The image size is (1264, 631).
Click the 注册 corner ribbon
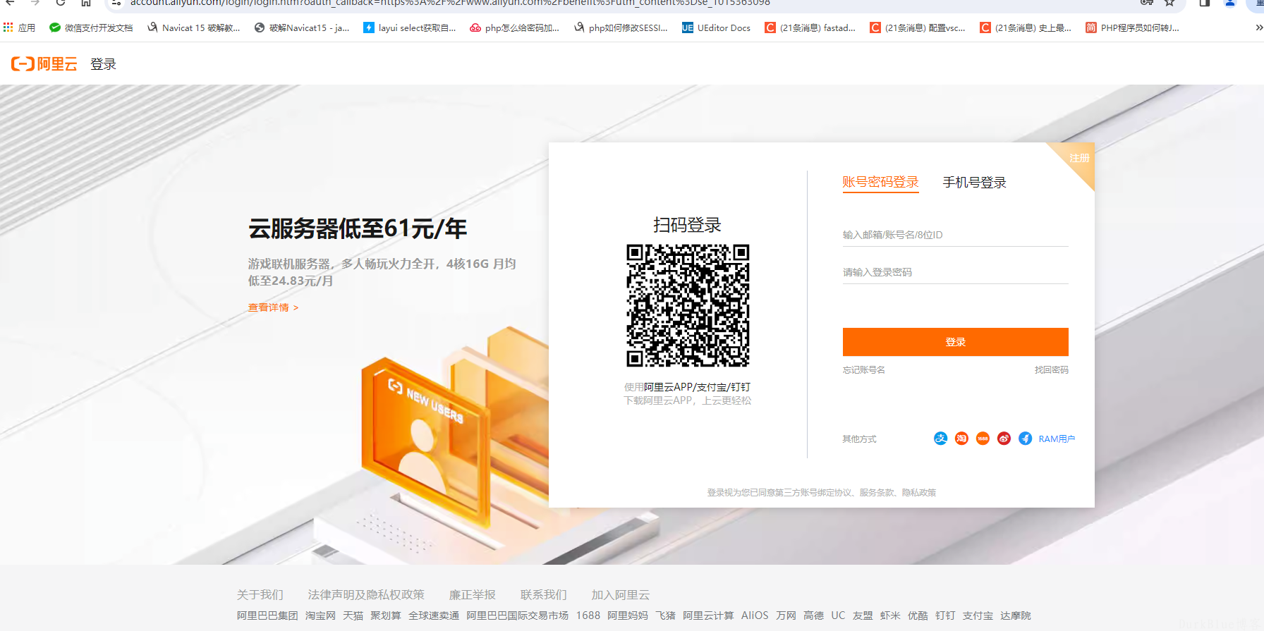pos(1079,159)
